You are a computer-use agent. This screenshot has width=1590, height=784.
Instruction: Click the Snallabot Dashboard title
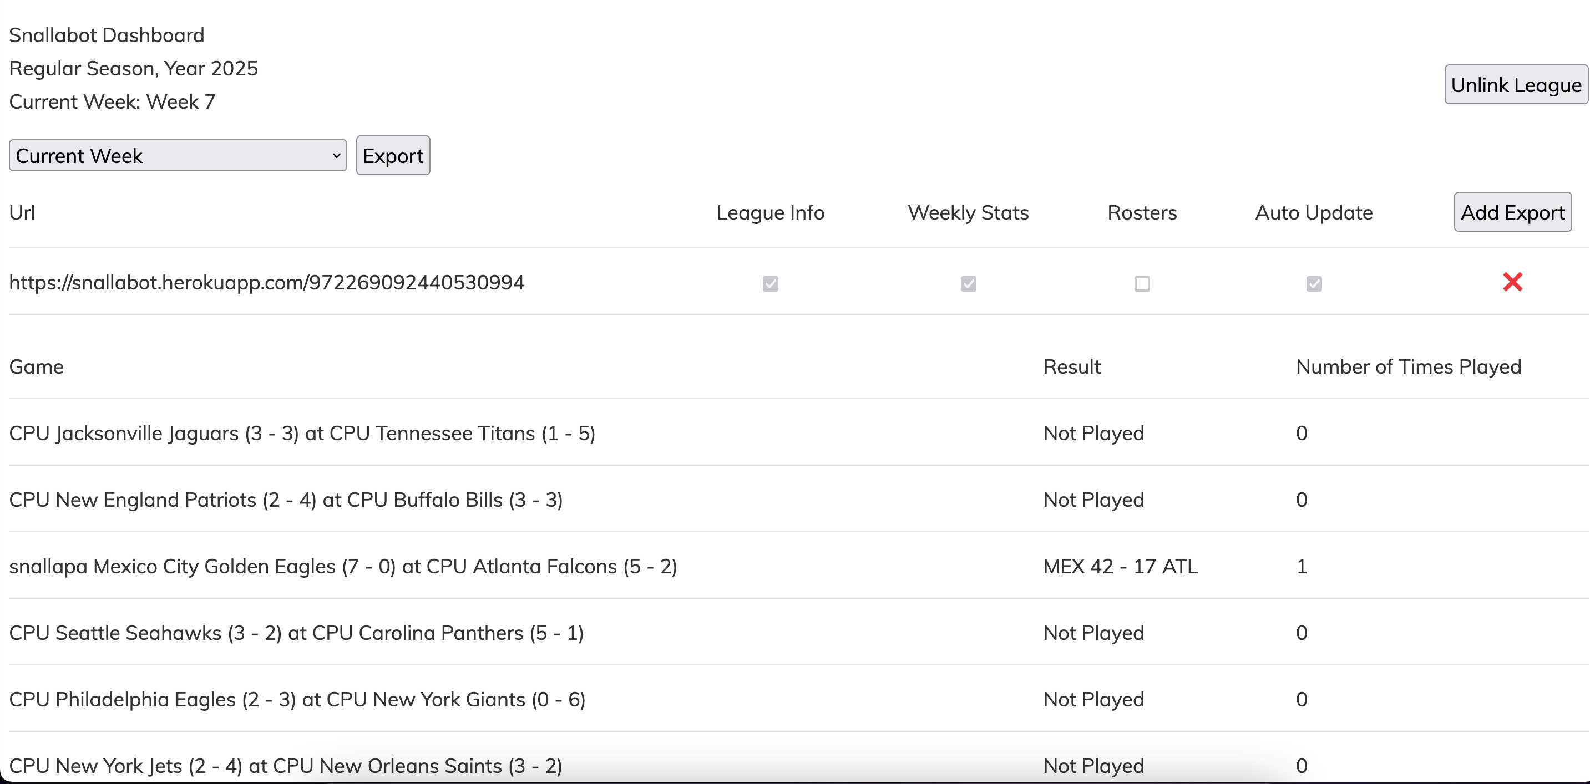tap(106, 34)
